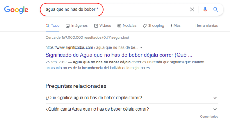The width and height of the screenshot is (230, 124).
Task: Open the dropdown arrow next to significados.com URL
Action: click(141, 48)
